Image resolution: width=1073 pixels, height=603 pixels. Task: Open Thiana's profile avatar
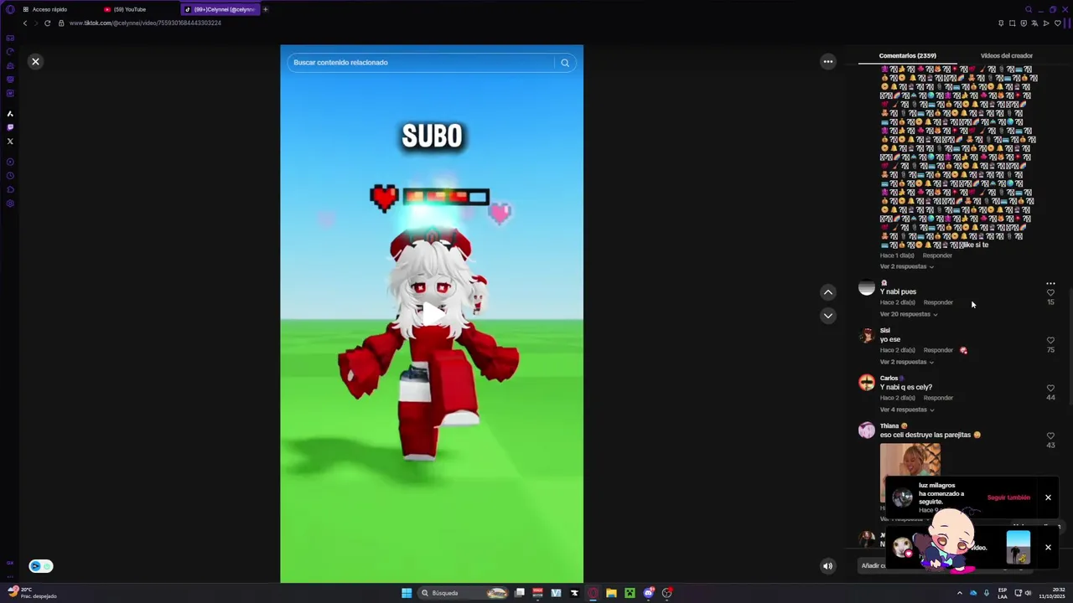tap(867, 430)
